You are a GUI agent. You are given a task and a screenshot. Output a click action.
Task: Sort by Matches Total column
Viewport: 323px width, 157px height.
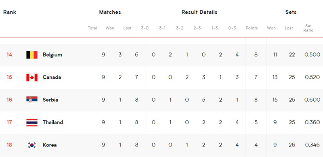coord(92,28)
